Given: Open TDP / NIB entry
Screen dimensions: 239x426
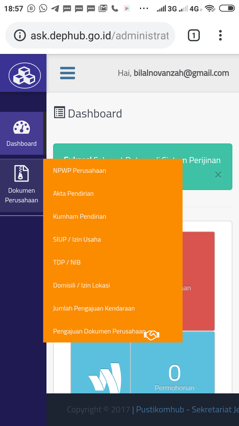Looking at the screenshot, I should click(67, 263).
